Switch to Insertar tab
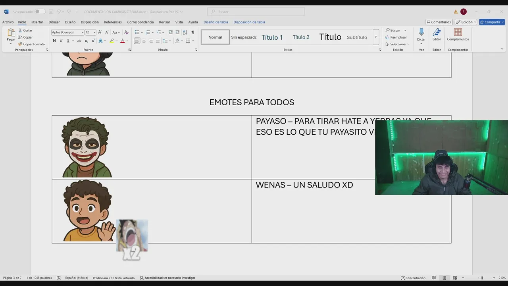 pos(37,22)
